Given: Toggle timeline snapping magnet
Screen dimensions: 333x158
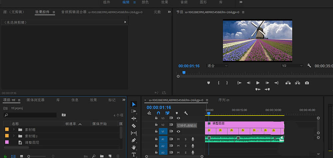Looking at the screenshot, I should coord(159,113).
